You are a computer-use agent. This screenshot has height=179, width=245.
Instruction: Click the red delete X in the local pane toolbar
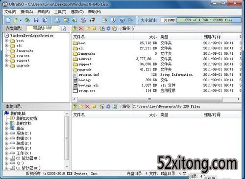pos(87,107)
